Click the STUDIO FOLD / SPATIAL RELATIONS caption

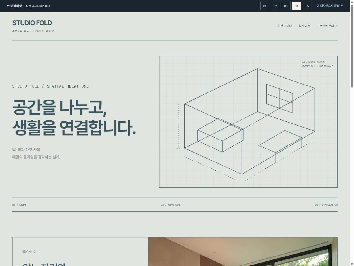click(x=50, y=86)
